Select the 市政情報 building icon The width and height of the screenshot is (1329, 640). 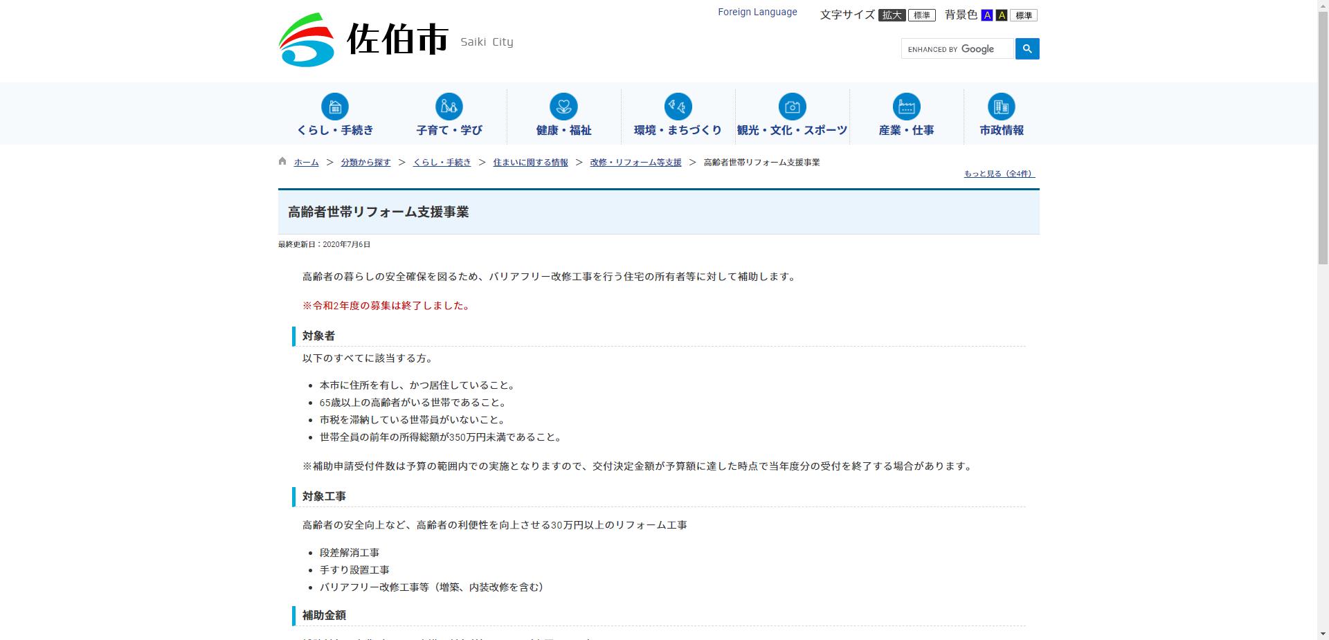[1001, 107]
